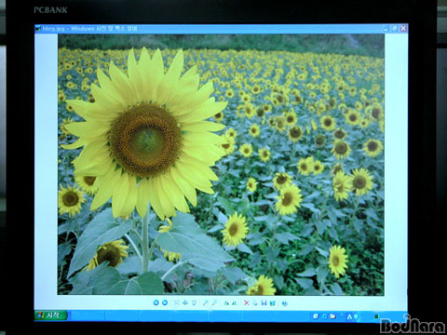447x335 pixels.
Task: Go to the previous image in the viewer
Action: pyautogui.click(x=156, y=302)
